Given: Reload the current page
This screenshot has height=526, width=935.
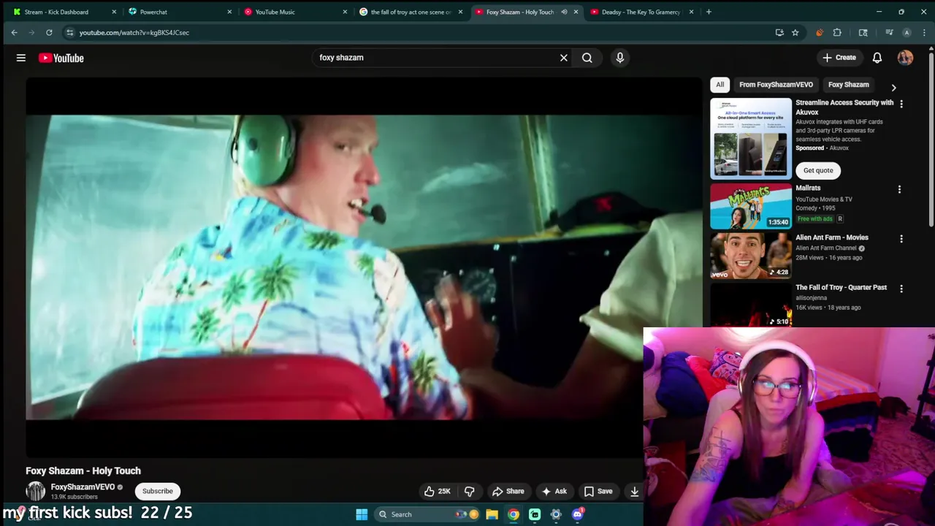Looking at the screenshot, I should 49,32.
